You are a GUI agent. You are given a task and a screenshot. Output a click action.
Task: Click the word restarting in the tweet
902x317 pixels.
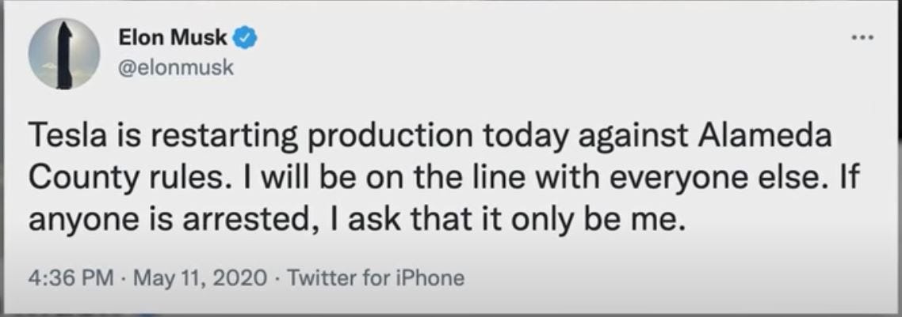pos(211,138)
